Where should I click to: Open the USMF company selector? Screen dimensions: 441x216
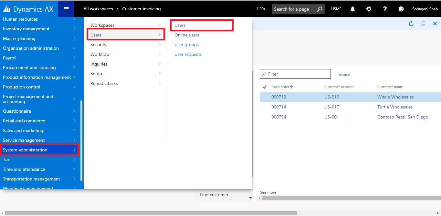336,9
